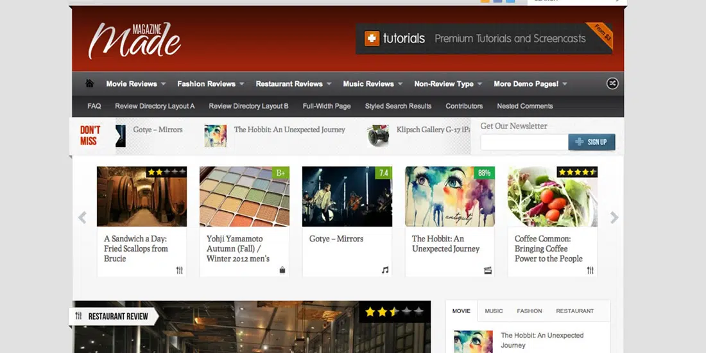
Task: Click the shopping bag icon on Yohji card
Action: 282,270
